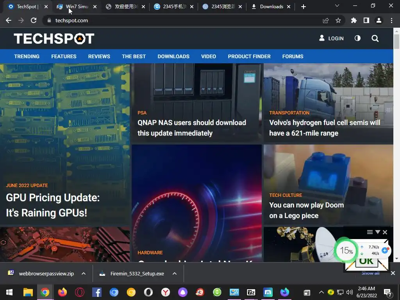This screenshot has width=400, height=300.
Task: Read the QNAP NAS users update article
Action: point(192,128)
